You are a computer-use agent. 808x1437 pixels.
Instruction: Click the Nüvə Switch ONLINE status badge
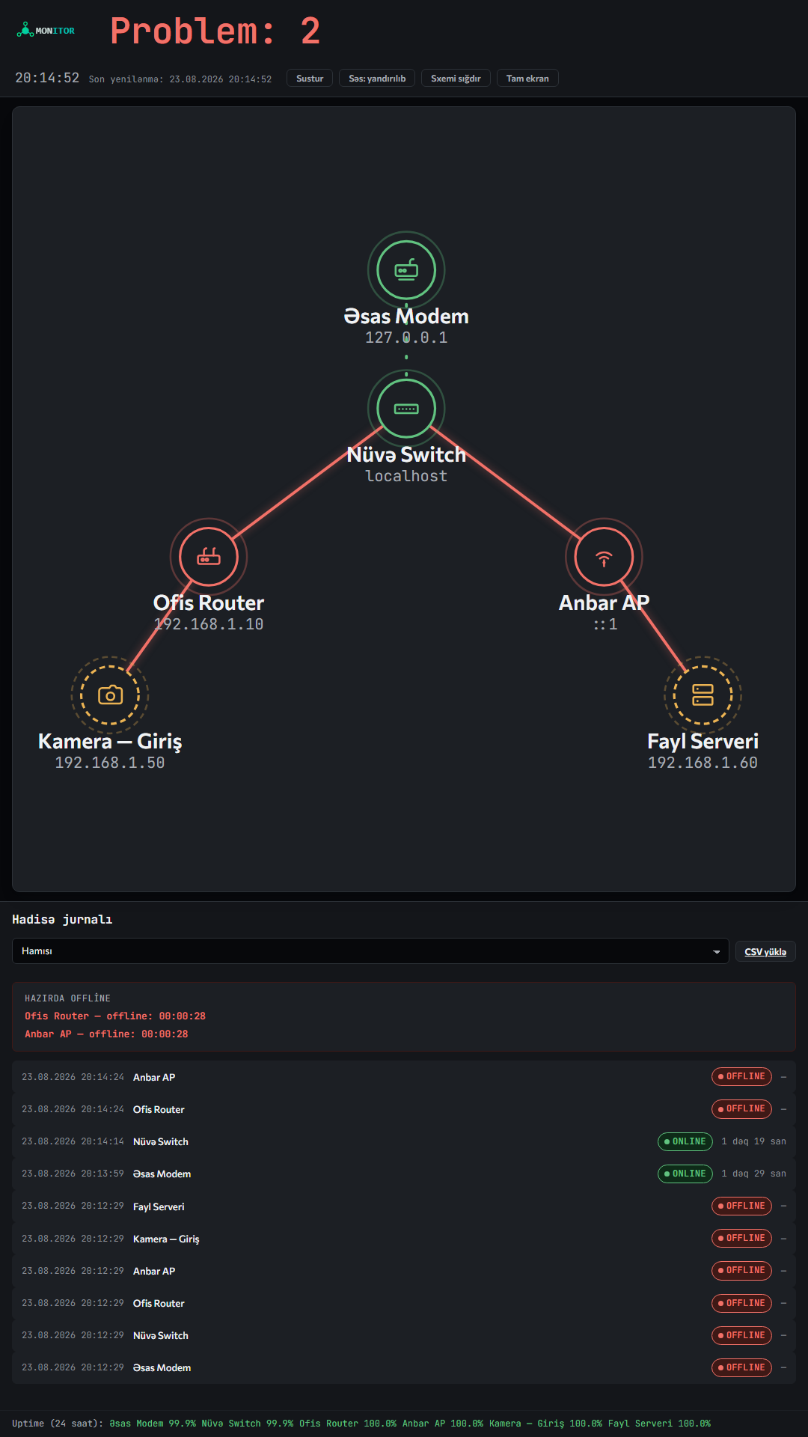(685, 1141)
